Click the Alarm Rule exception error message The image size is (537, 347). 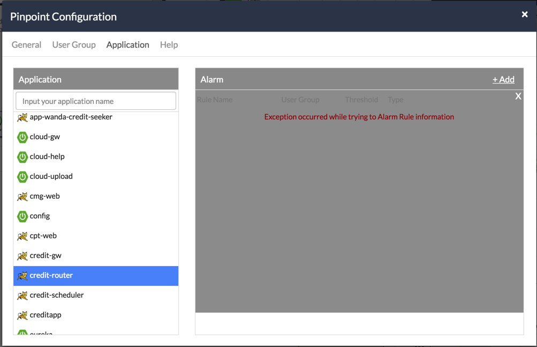[x=359, y=117]
